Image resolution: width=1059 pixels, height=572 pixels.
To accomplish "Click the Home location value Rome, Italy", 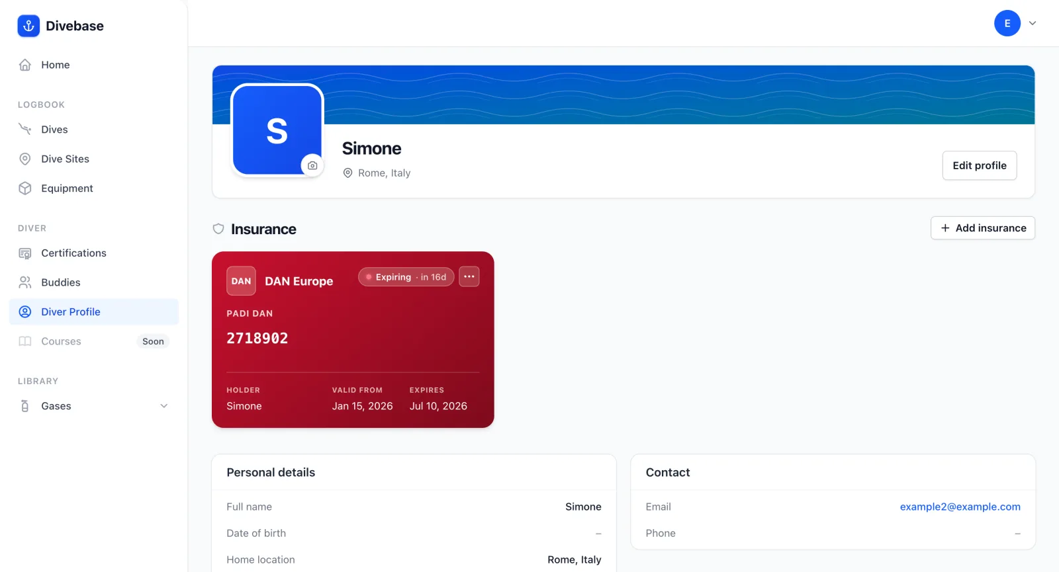I will 575,559.
